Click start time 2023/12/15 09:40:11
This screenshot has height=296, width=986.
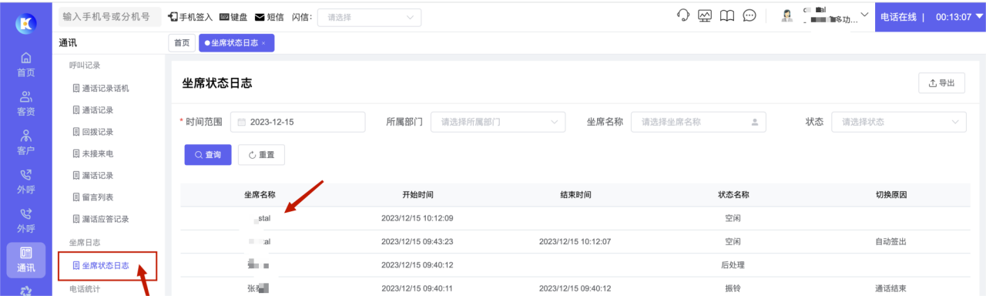click(418, 288)
